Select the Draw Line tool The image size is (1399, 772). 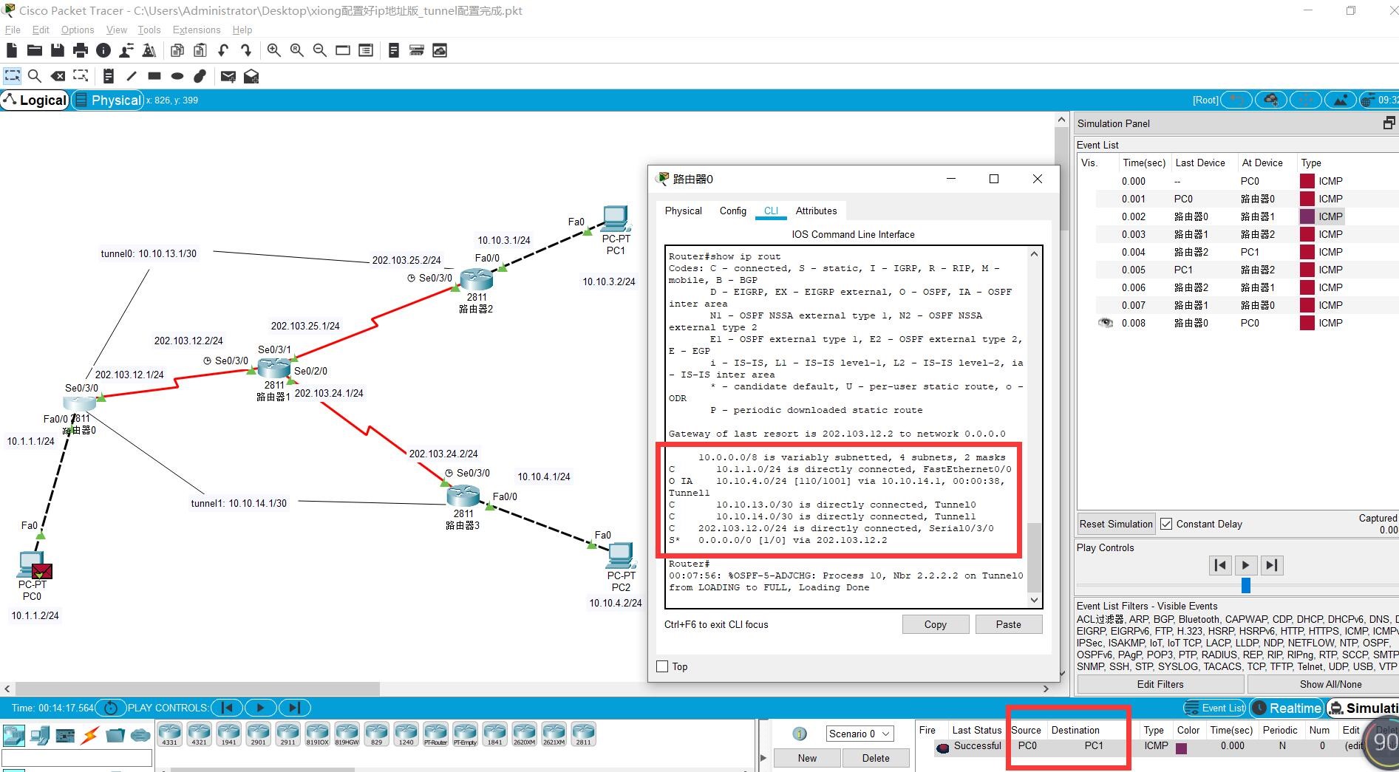coord(131,75)
